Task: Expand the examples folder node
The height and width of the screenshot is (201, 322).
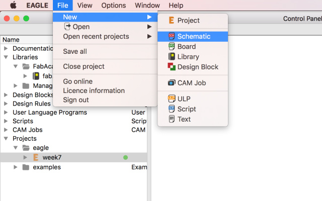Action: point(16,167)
